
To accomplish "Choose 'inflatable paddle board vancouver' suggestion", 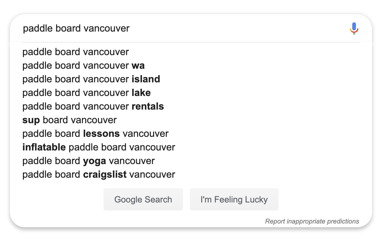I will click(x=99, y=147).
